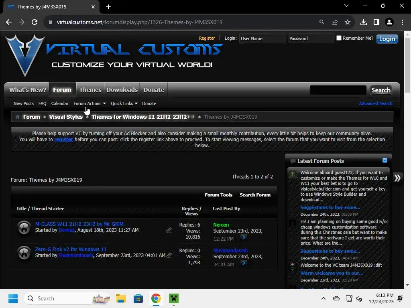Open File Explorer from taskbar
Image resolution: width=411 pixels, height=308 pixels.
point(120,298)
